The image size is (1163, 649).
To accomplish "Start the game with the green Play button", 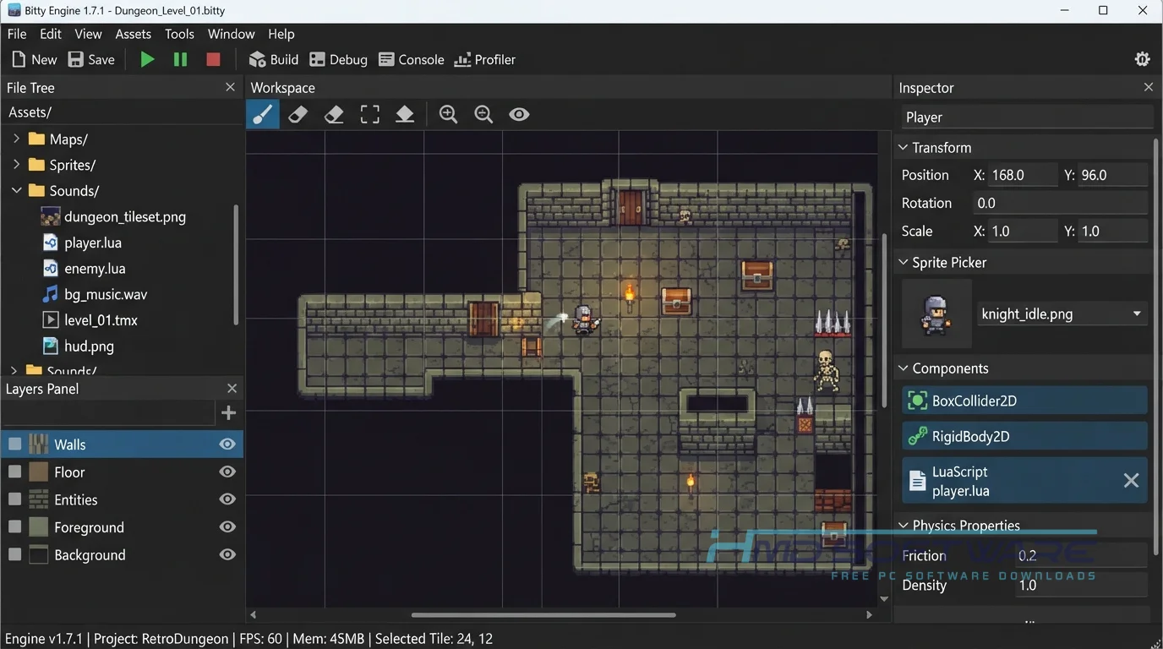I will click(147, 59).
